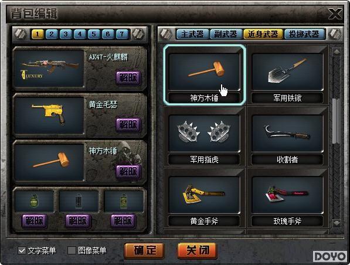Click the 黄金毛瑟 golden pistol slot image
Image resolution: width=350 pixels, height=265 pixels.
(x=49, y=115)
